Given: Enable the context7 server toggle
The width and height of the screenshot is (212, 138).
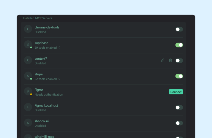Looking at the screenshot, I should (179, 61).
